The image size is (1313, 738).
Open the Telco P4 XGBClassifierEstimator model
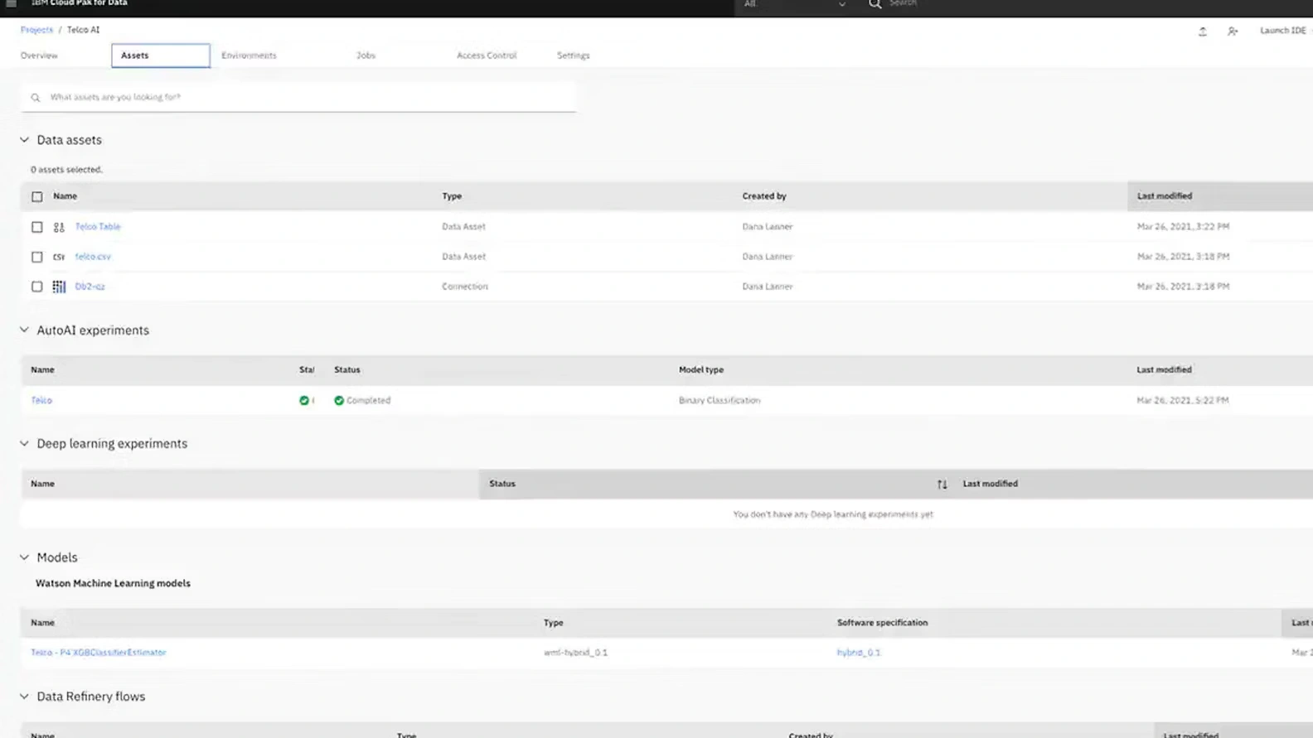pos(98,653)
